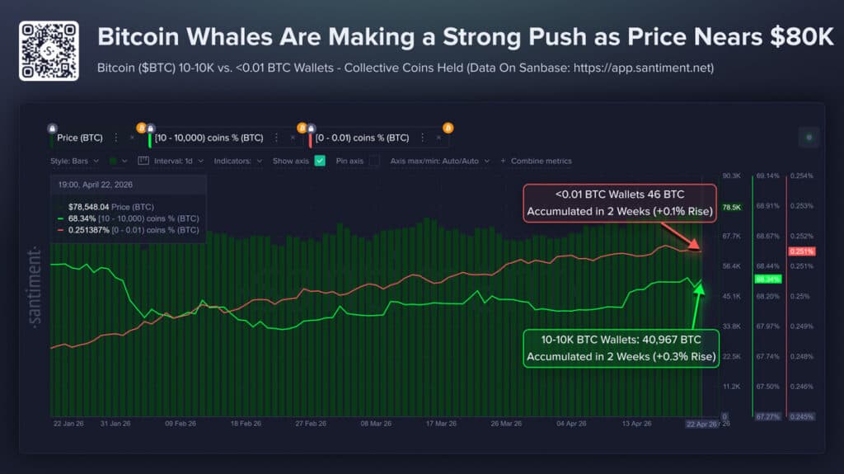Image resolution: width=844 pixels, height=474 pixels.
Task: Open options menu for [0 - 0.01] coins metric
Action: 421,138
